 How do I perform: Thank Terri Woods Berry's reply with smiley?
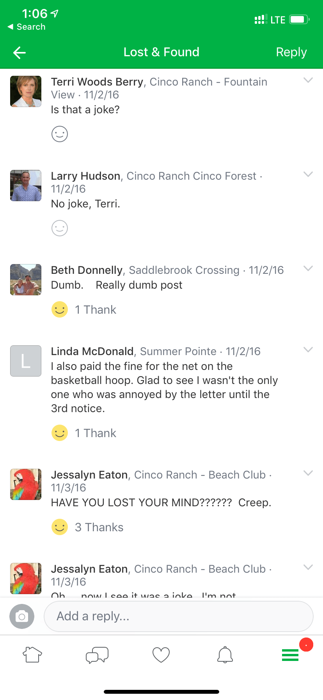[60, 134]
